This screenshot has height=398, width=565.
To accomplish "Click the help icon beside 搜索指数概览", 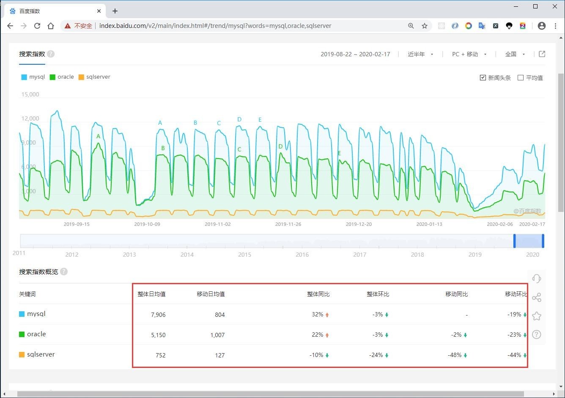I will click(x=64, y=272).
